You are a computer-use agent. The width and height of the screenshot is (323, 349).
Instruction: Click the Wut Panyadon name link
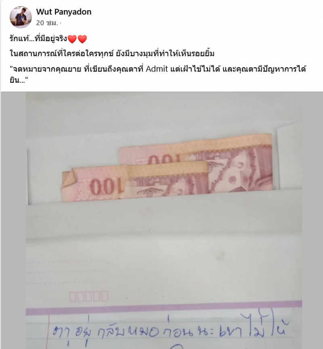point(64,12)
